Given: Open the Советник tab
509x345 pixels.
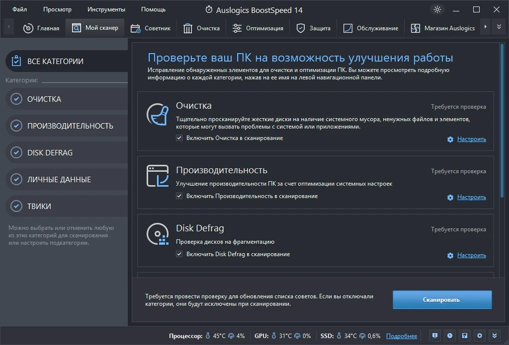Looking at the screenshot, I should 151,28.
